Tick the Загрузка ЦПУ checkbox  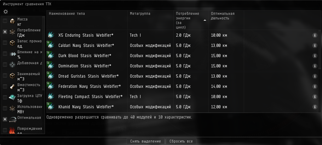(x=5, y=97)
